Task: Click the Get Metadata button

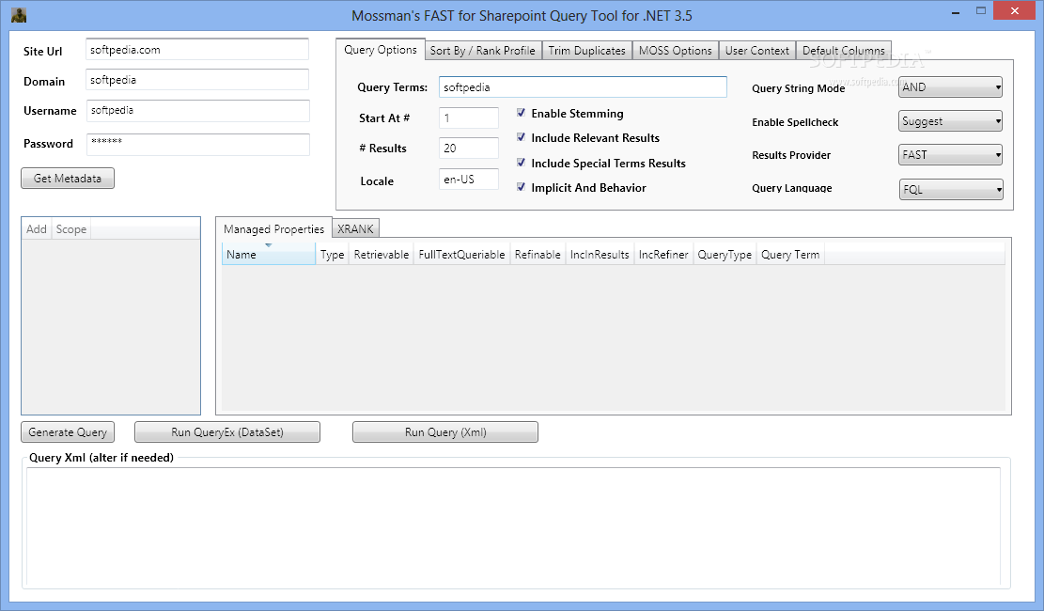Action: click(68, 179)
